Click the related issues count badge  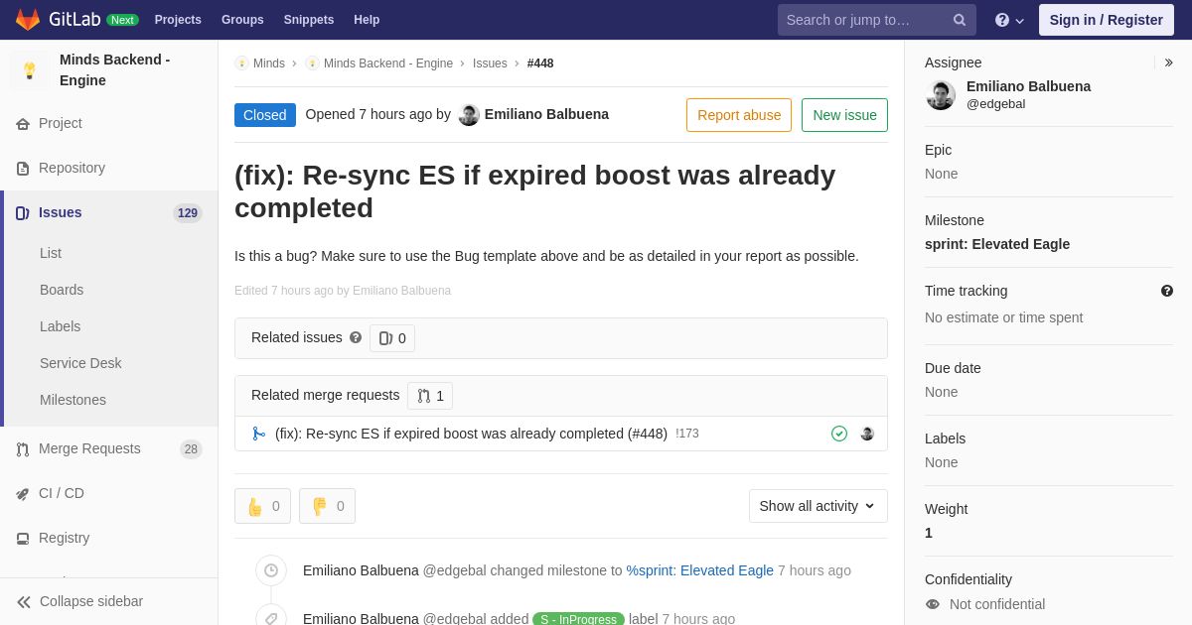pos(392,338)
